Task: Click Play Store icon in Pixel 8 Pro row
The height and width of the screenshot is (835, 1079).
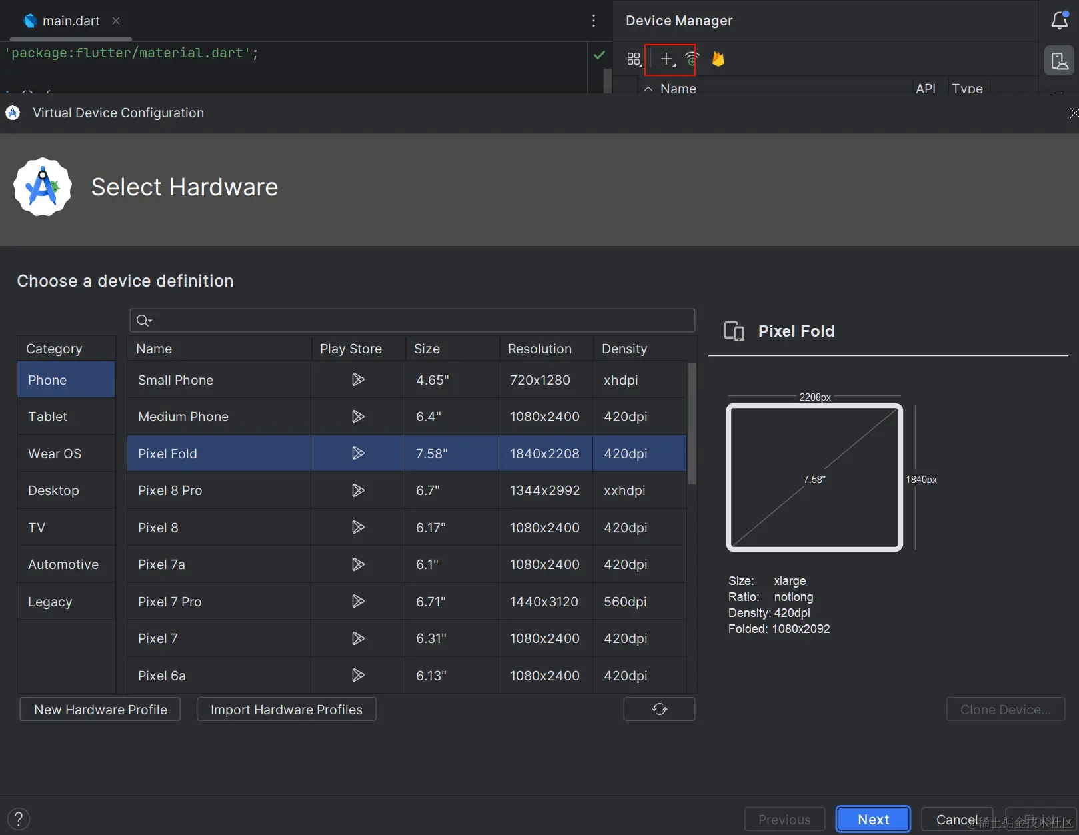Action: point(358,490)
